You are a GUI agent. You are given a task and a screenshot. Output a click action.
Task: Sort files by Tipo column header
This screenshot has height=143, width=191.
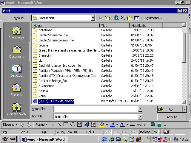tap(115, 26)
